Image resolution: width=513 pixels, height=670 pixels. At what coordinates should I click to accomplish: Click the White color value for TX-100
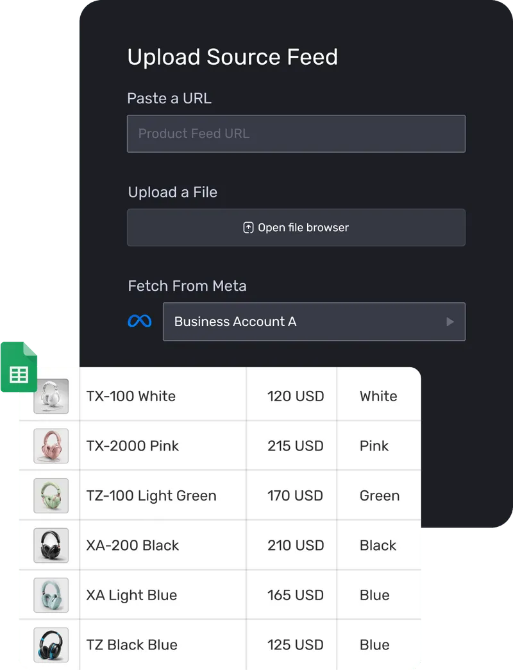(379, 396)
